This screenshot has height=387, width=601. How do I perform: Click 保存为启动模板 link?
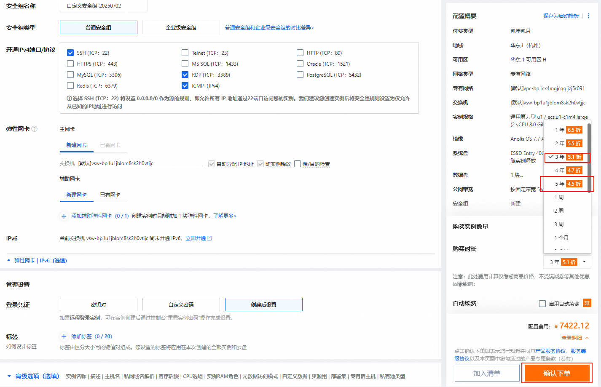[x=561, y=16]
